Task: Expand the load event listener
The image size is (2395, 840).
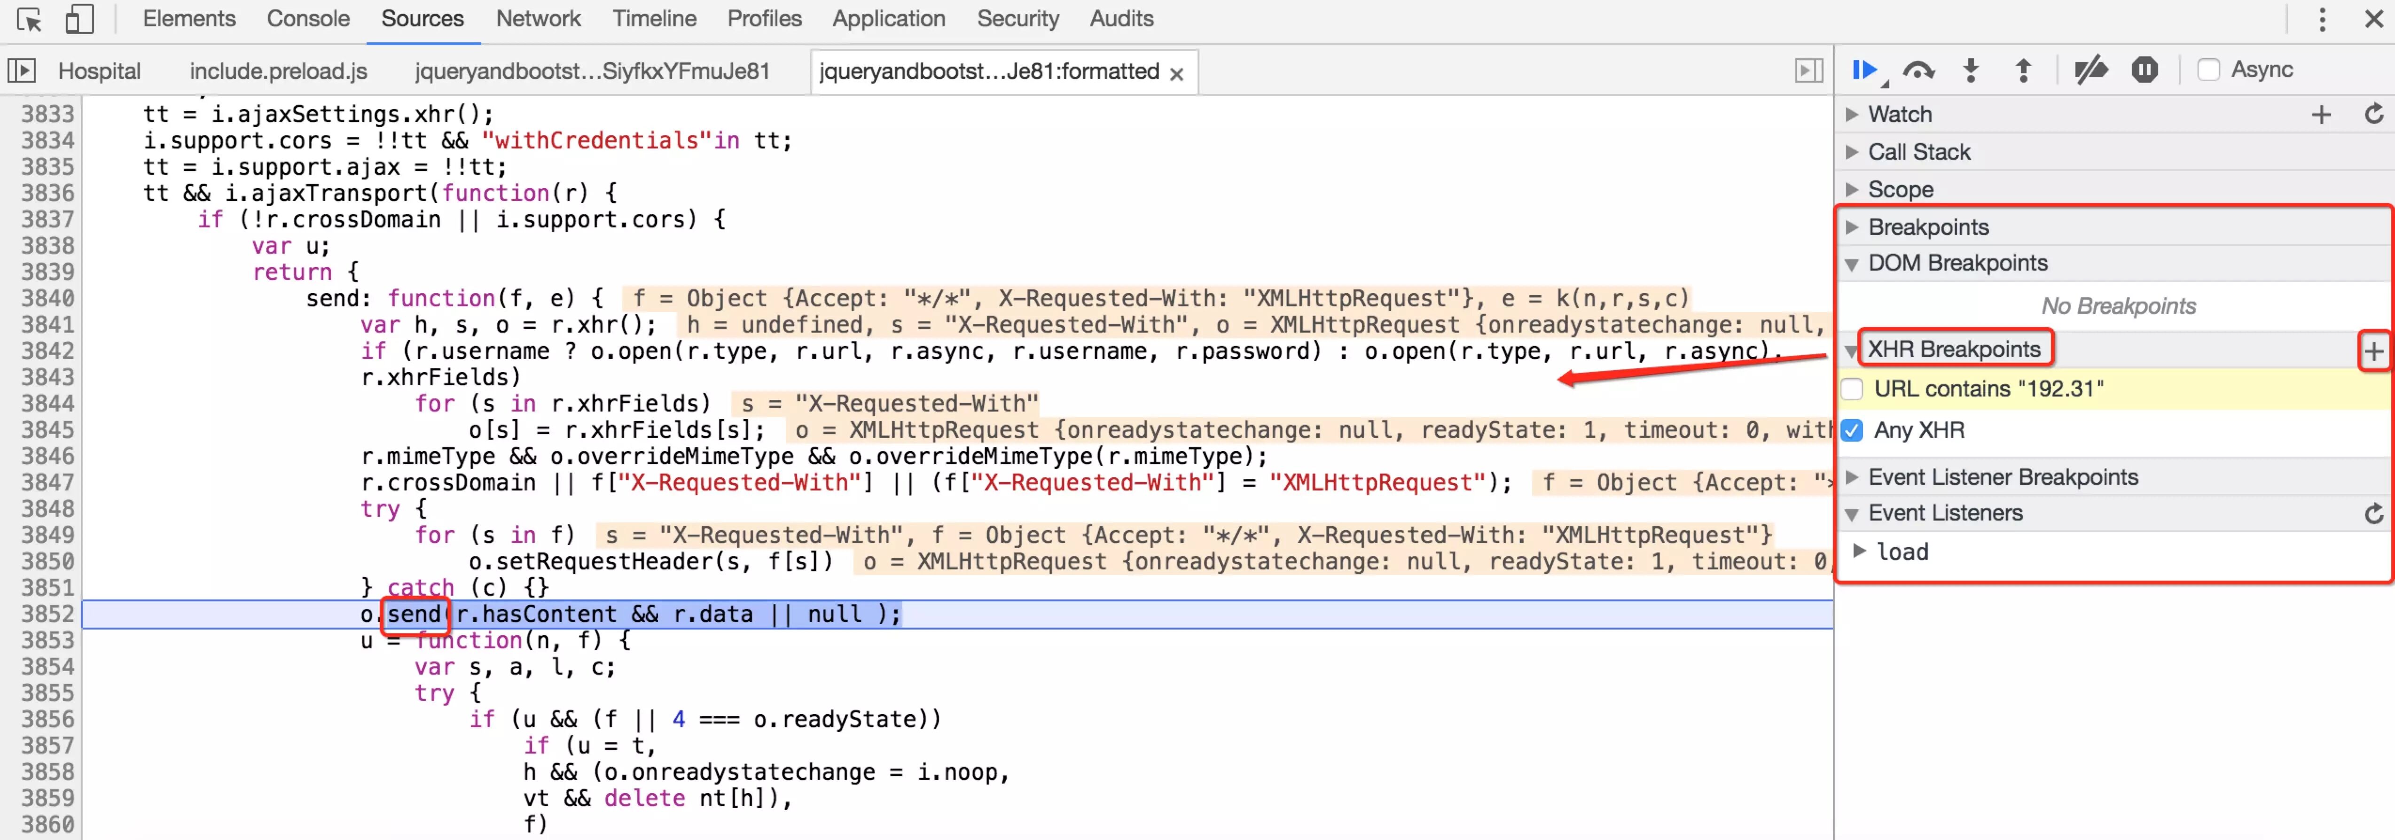Action: tap(1859, 551)
